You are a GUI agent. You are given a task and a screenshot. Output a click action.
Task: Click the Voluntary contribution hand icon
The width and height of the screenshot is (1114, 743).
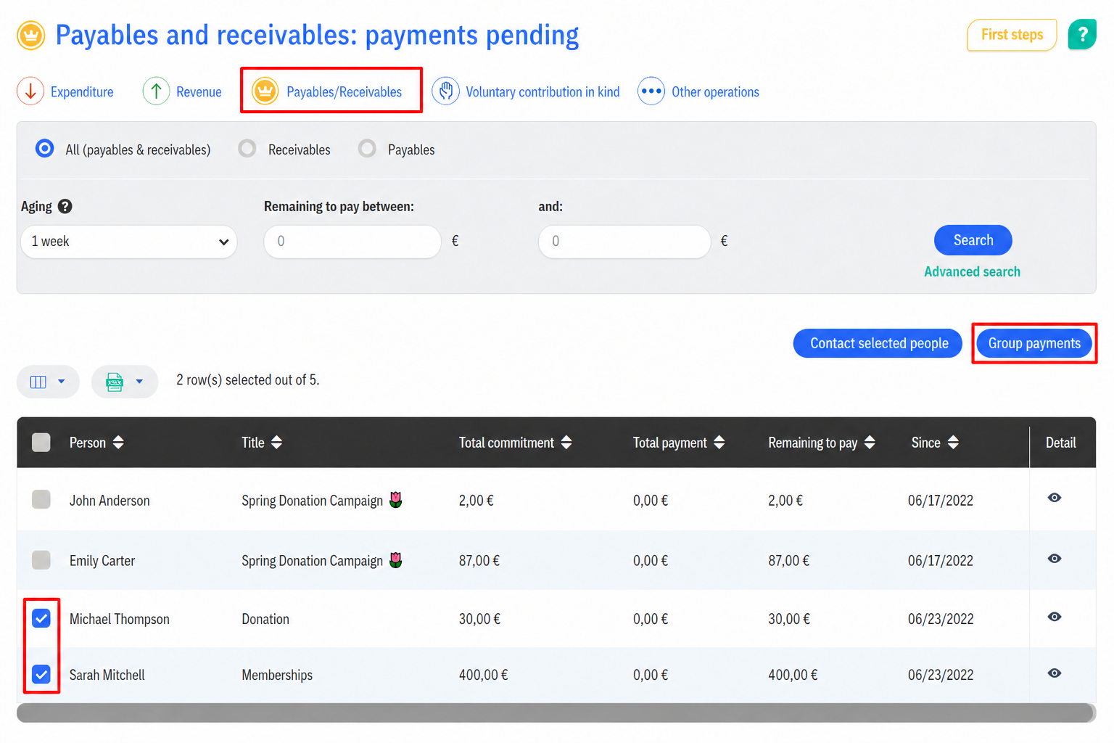click(445, 91)
